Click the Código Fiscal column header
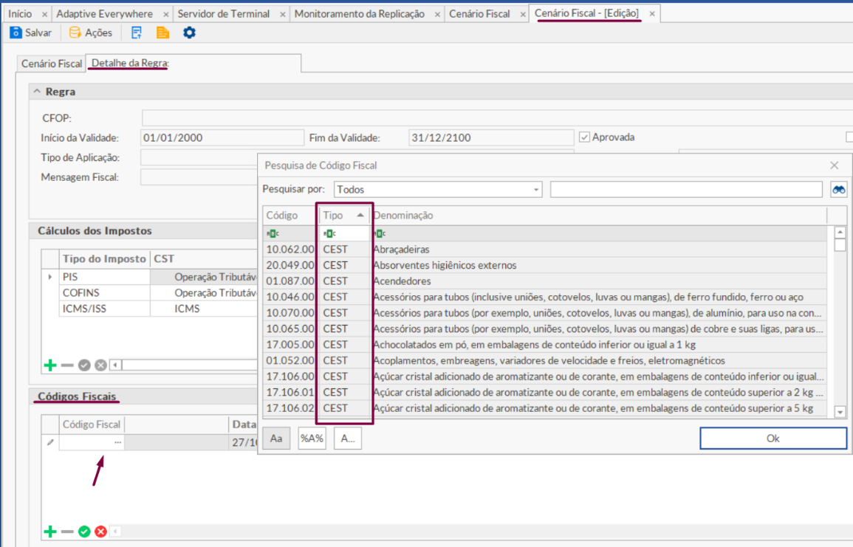This screenshot has width=853, height=547. tap(92, 424)
